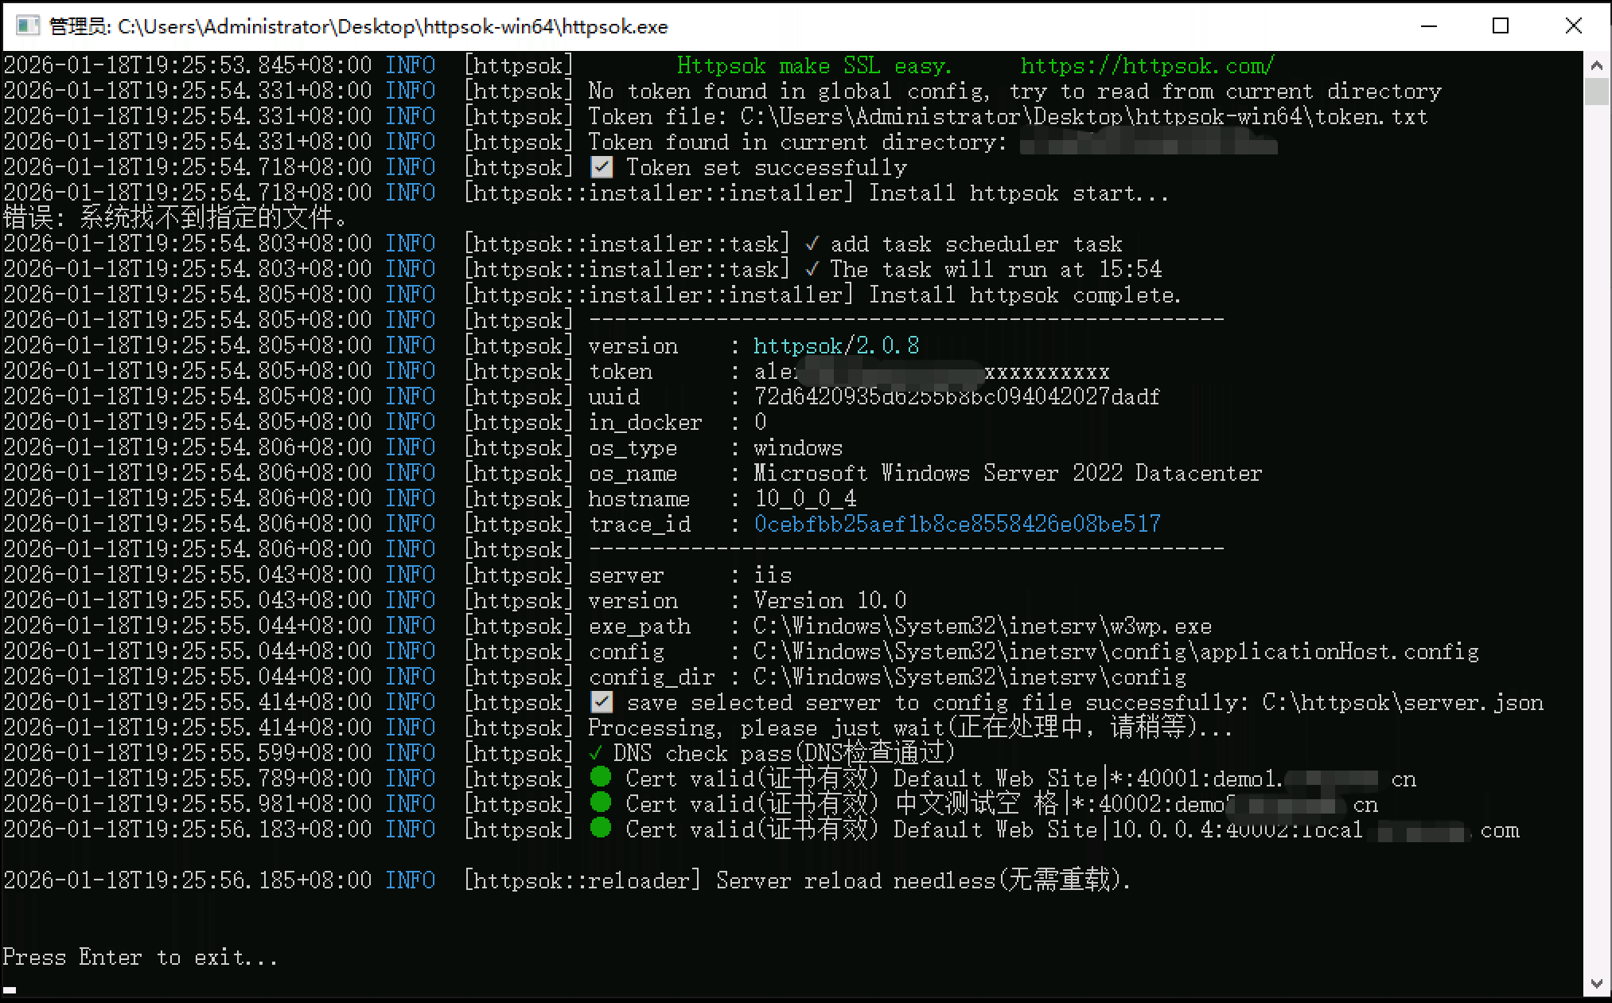Viewport: 1612px width, 1003px height.
Task: Click the checkbox emoji beside Token set successfully
Action: point(602,167)
